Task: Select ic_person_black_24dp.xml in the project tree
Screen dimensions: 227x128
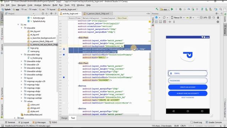Action: (41, 41)
